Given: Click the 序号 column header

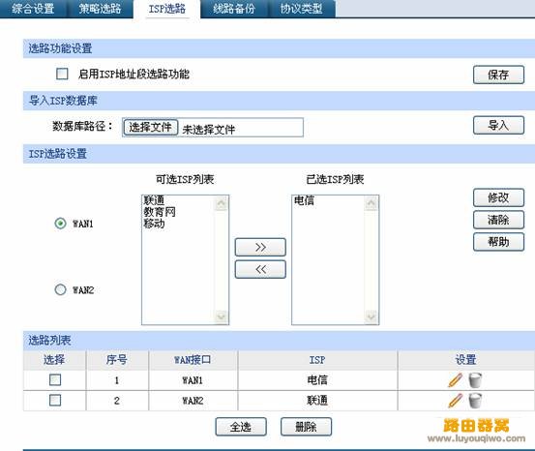Looking at the screenshot, I should click(117, 360).
